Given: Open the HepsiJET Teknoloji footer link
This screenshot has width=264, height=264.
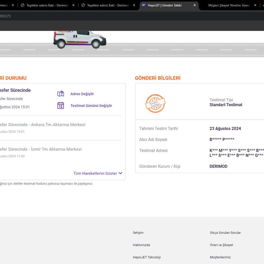Looking at the screenshot, I should pos(147,257).
